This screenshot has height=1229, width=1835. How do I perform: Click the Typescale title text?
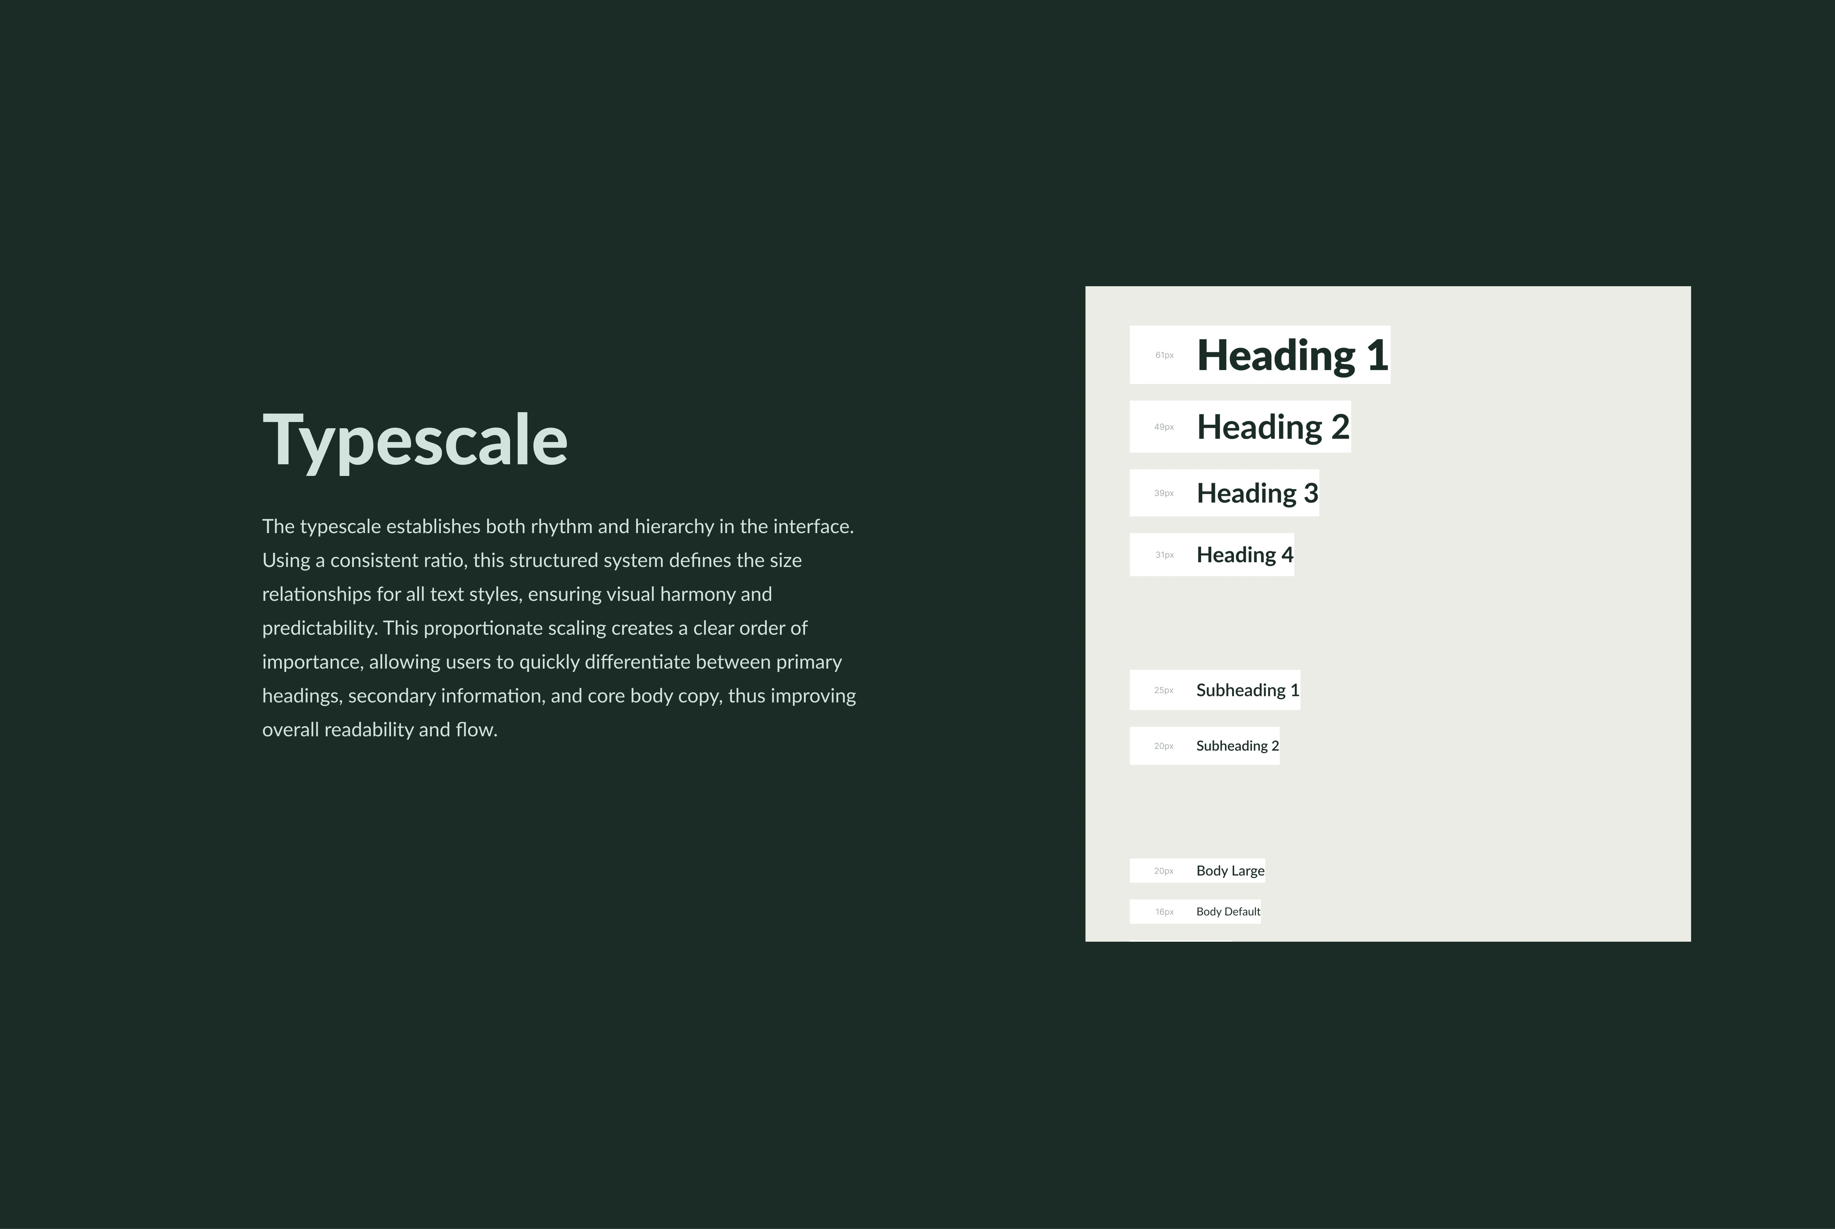[x=414, y=441]
